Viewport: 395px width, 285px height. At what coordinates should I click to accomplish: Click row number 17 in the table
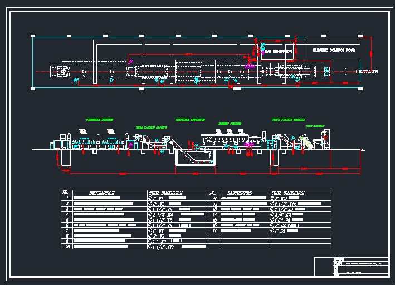pos(214,230)
